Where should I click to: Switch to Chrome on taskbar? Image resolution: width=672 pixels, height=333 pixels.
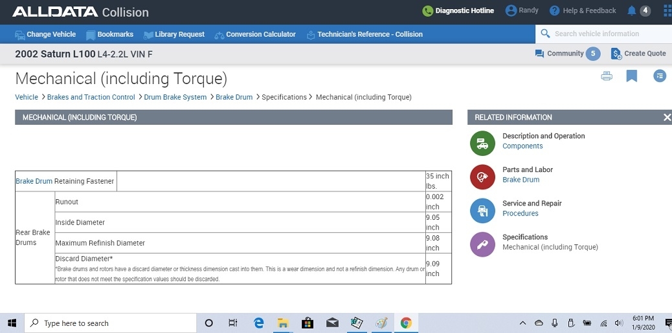406,323
